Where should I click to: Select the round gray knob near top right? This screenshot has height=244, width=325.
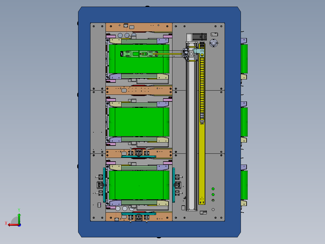(x=213, y=43)
